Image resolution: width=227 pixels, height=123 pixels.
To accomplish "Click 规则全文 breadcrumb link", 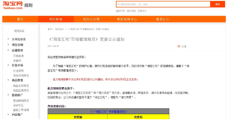I will coord(60,29).
